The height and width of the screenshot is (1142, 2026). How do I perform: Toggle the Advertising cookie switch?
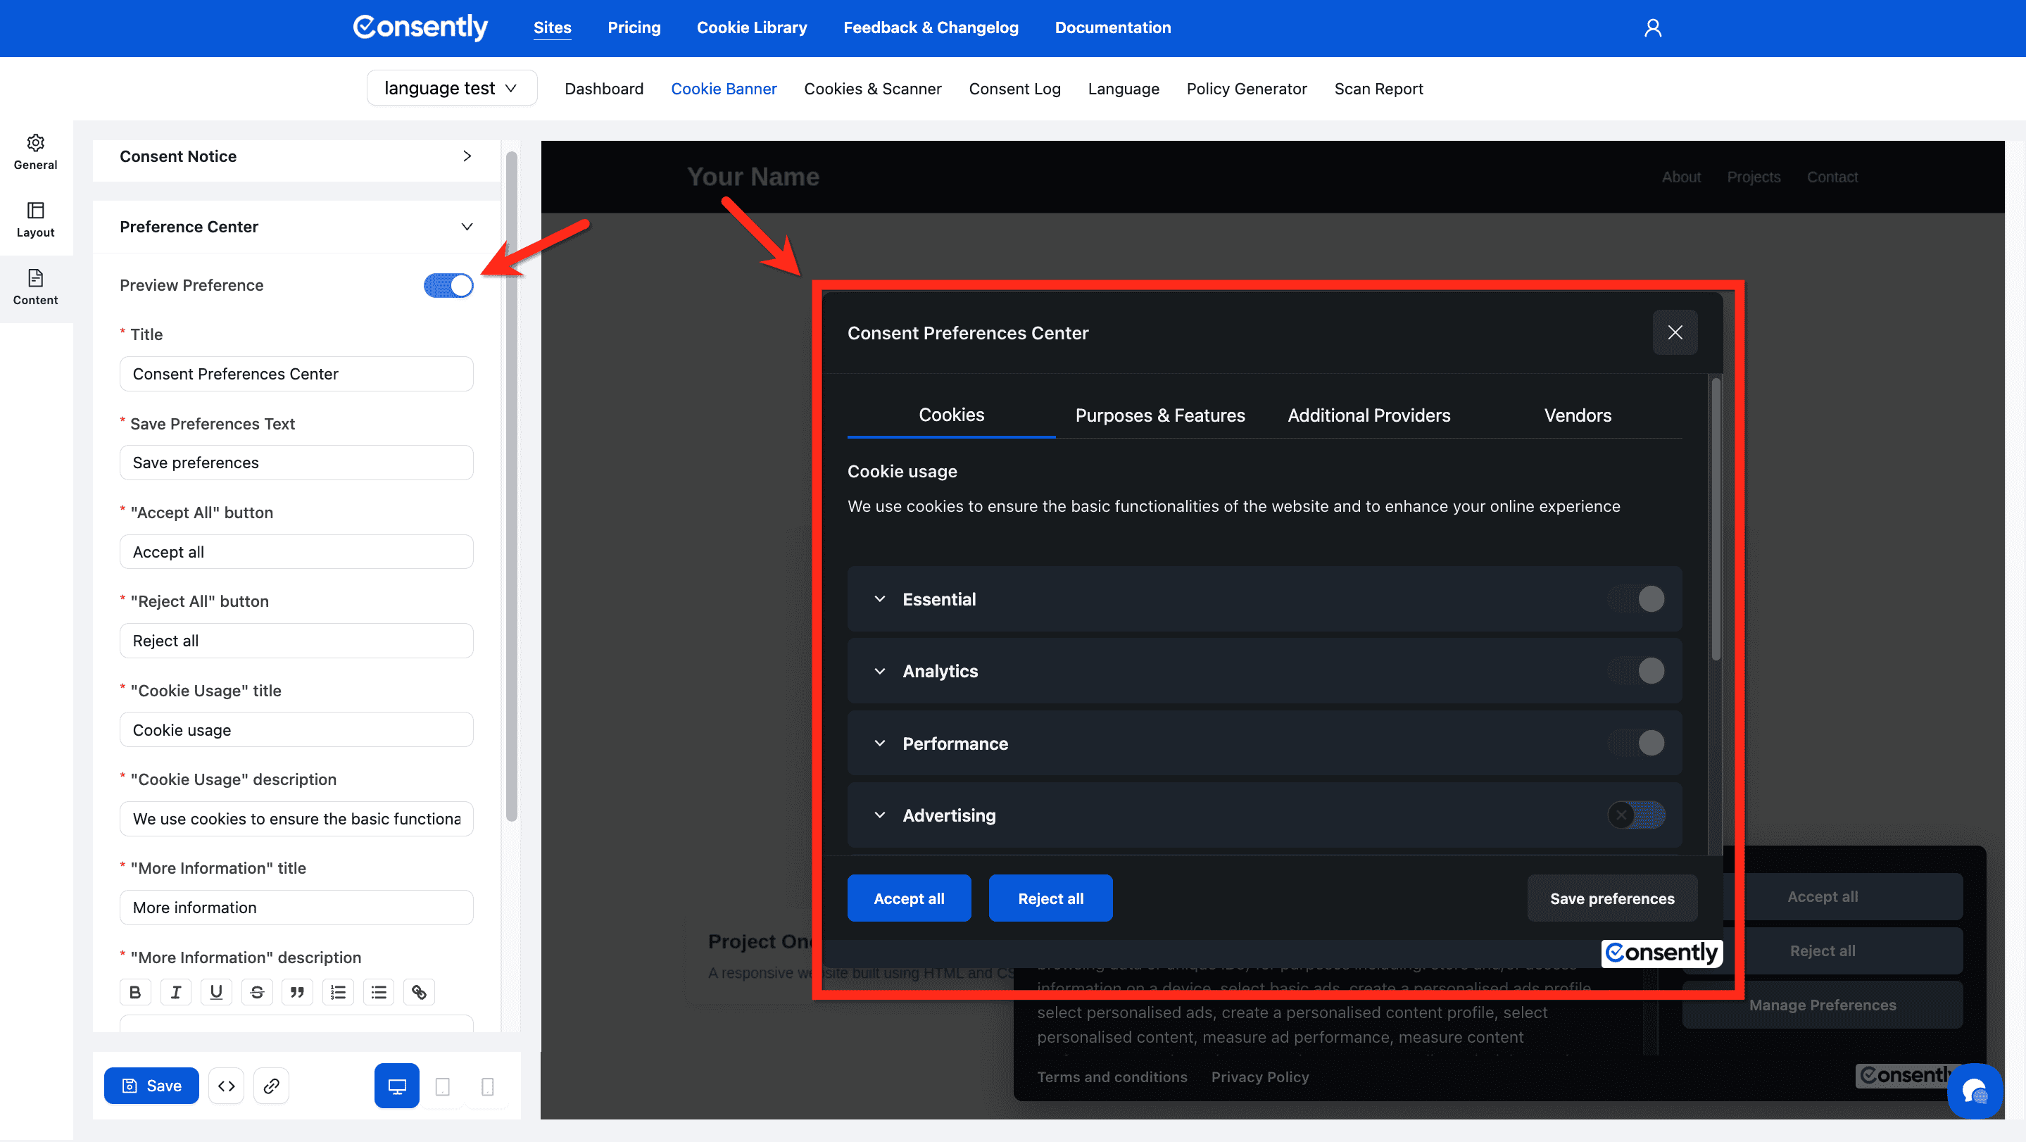(1637, 815)
